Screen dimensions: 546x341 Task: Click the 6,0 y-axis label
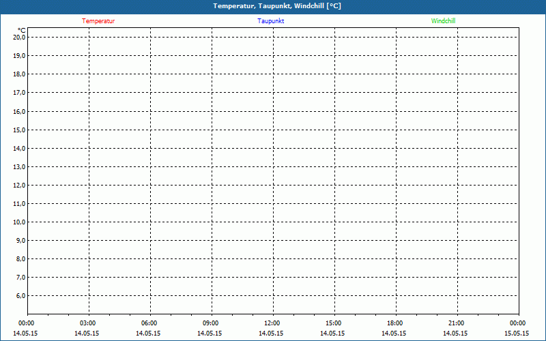[20, 296]
